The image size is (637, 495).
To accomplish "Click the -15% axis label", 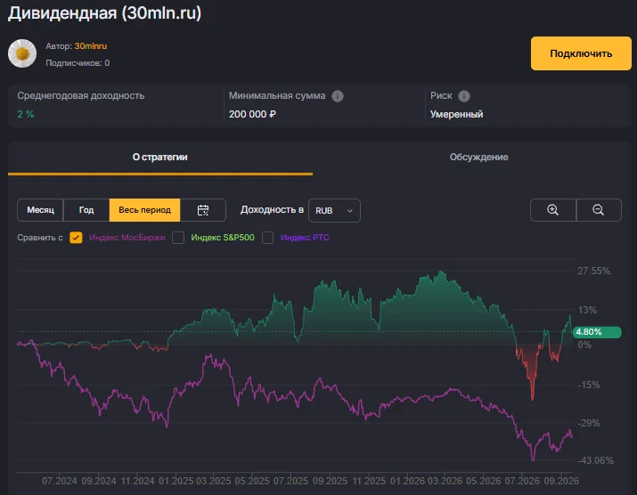I will pos(589,385).
